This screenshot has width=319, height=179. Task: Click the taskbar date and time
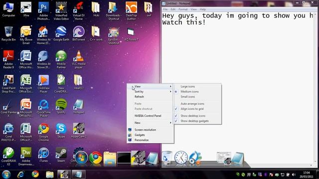click(x=307, y=175)
